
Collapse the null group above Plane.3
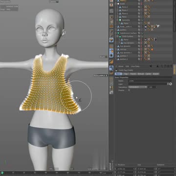click(116, 3)
